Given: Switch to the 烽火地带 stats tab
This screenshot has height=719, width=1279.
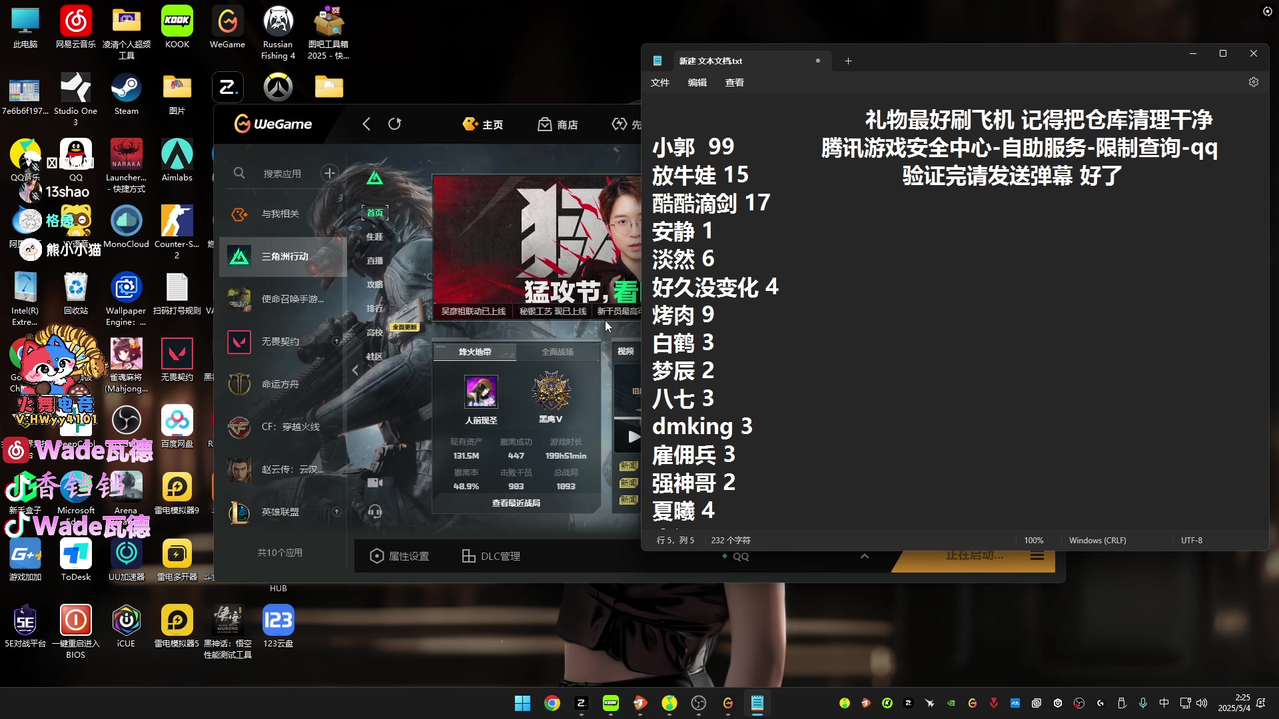Looking at the screenshot, I should coord(475,352).
